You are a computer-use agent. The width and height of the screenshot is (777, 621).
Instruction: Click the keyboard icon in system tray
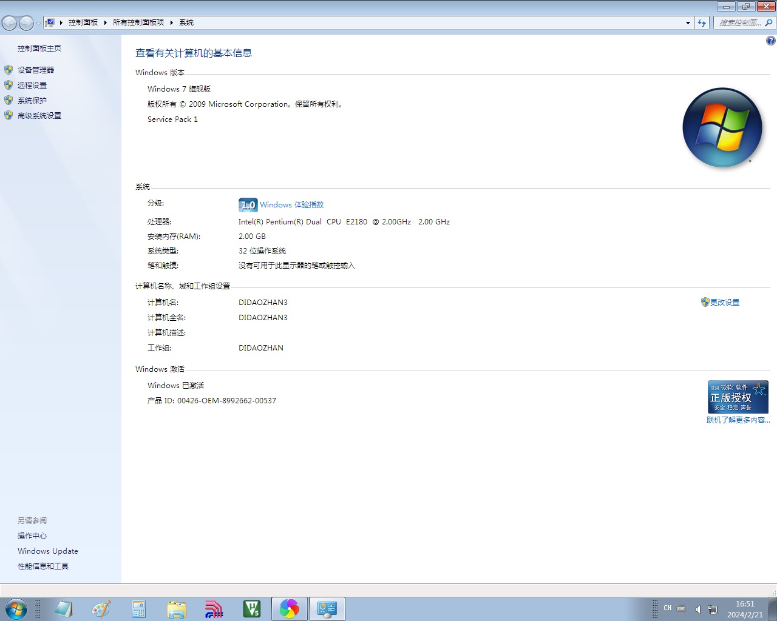point(681,608)
